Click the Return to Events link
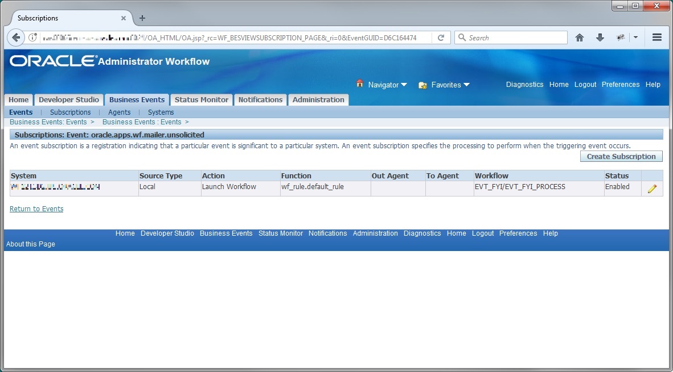 point(36,209)
